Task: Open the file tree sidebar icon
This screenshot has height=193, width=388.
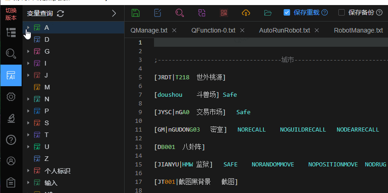Action: (x=11, y=33)
